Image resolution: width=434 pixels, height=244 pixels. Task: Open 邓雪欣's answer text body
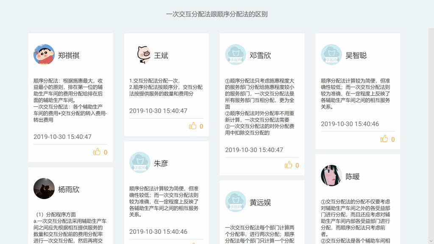coord(260,107)
